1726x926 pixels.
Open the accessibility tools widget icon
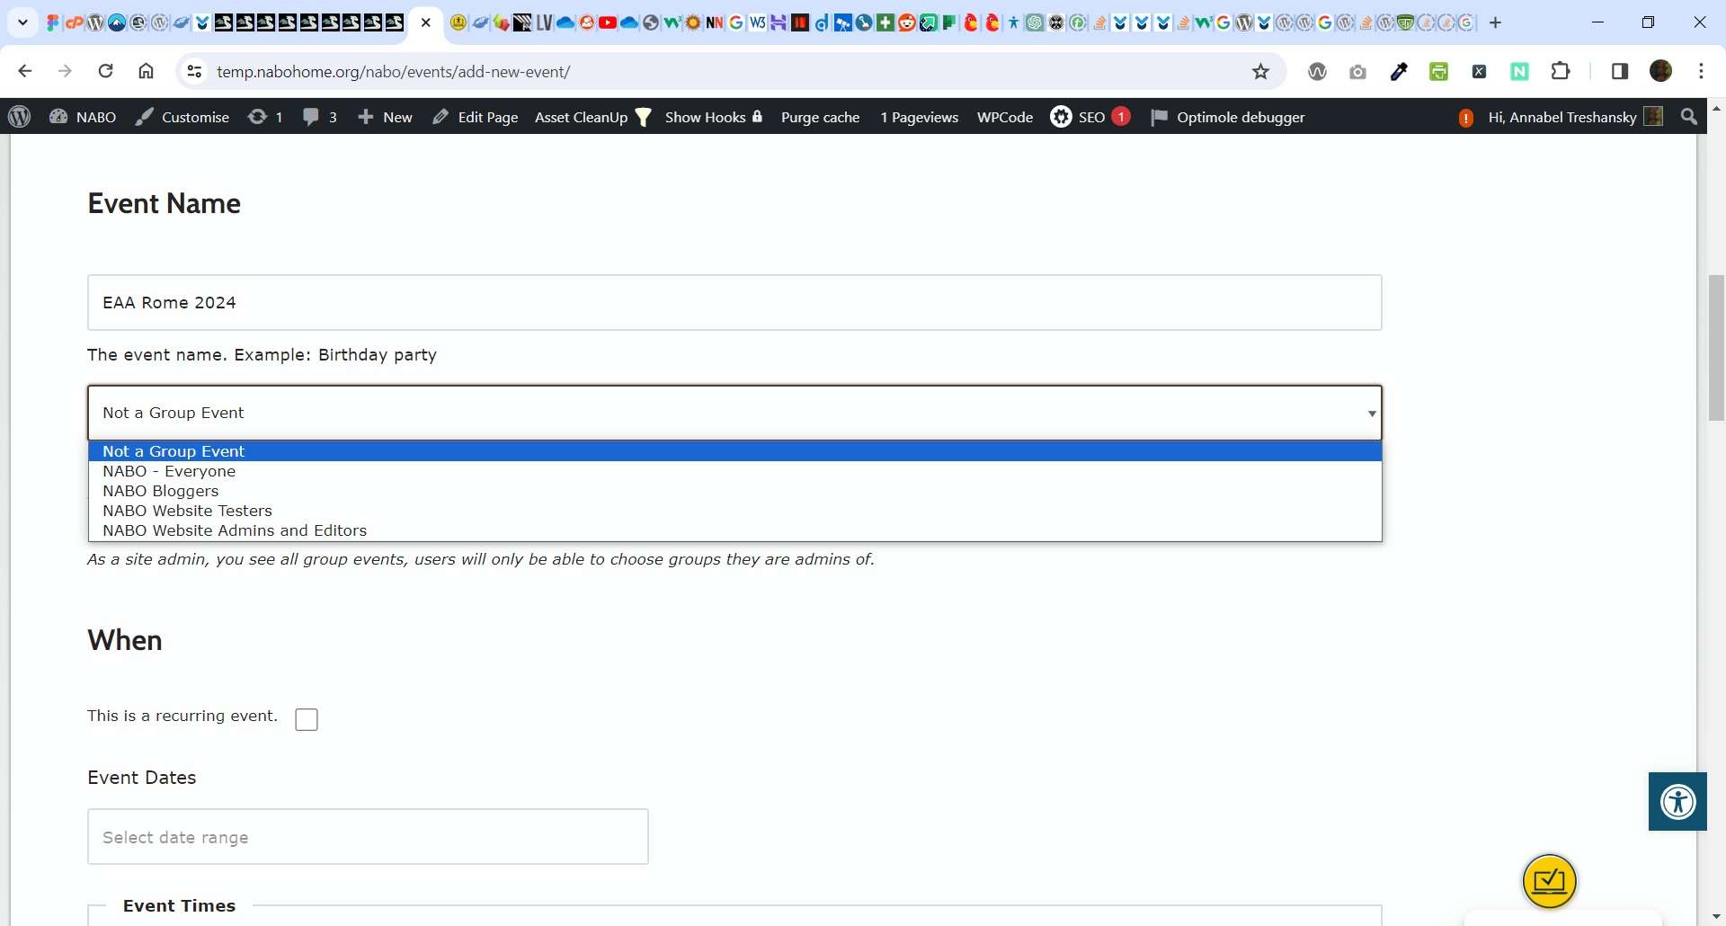click(1677, 801)
